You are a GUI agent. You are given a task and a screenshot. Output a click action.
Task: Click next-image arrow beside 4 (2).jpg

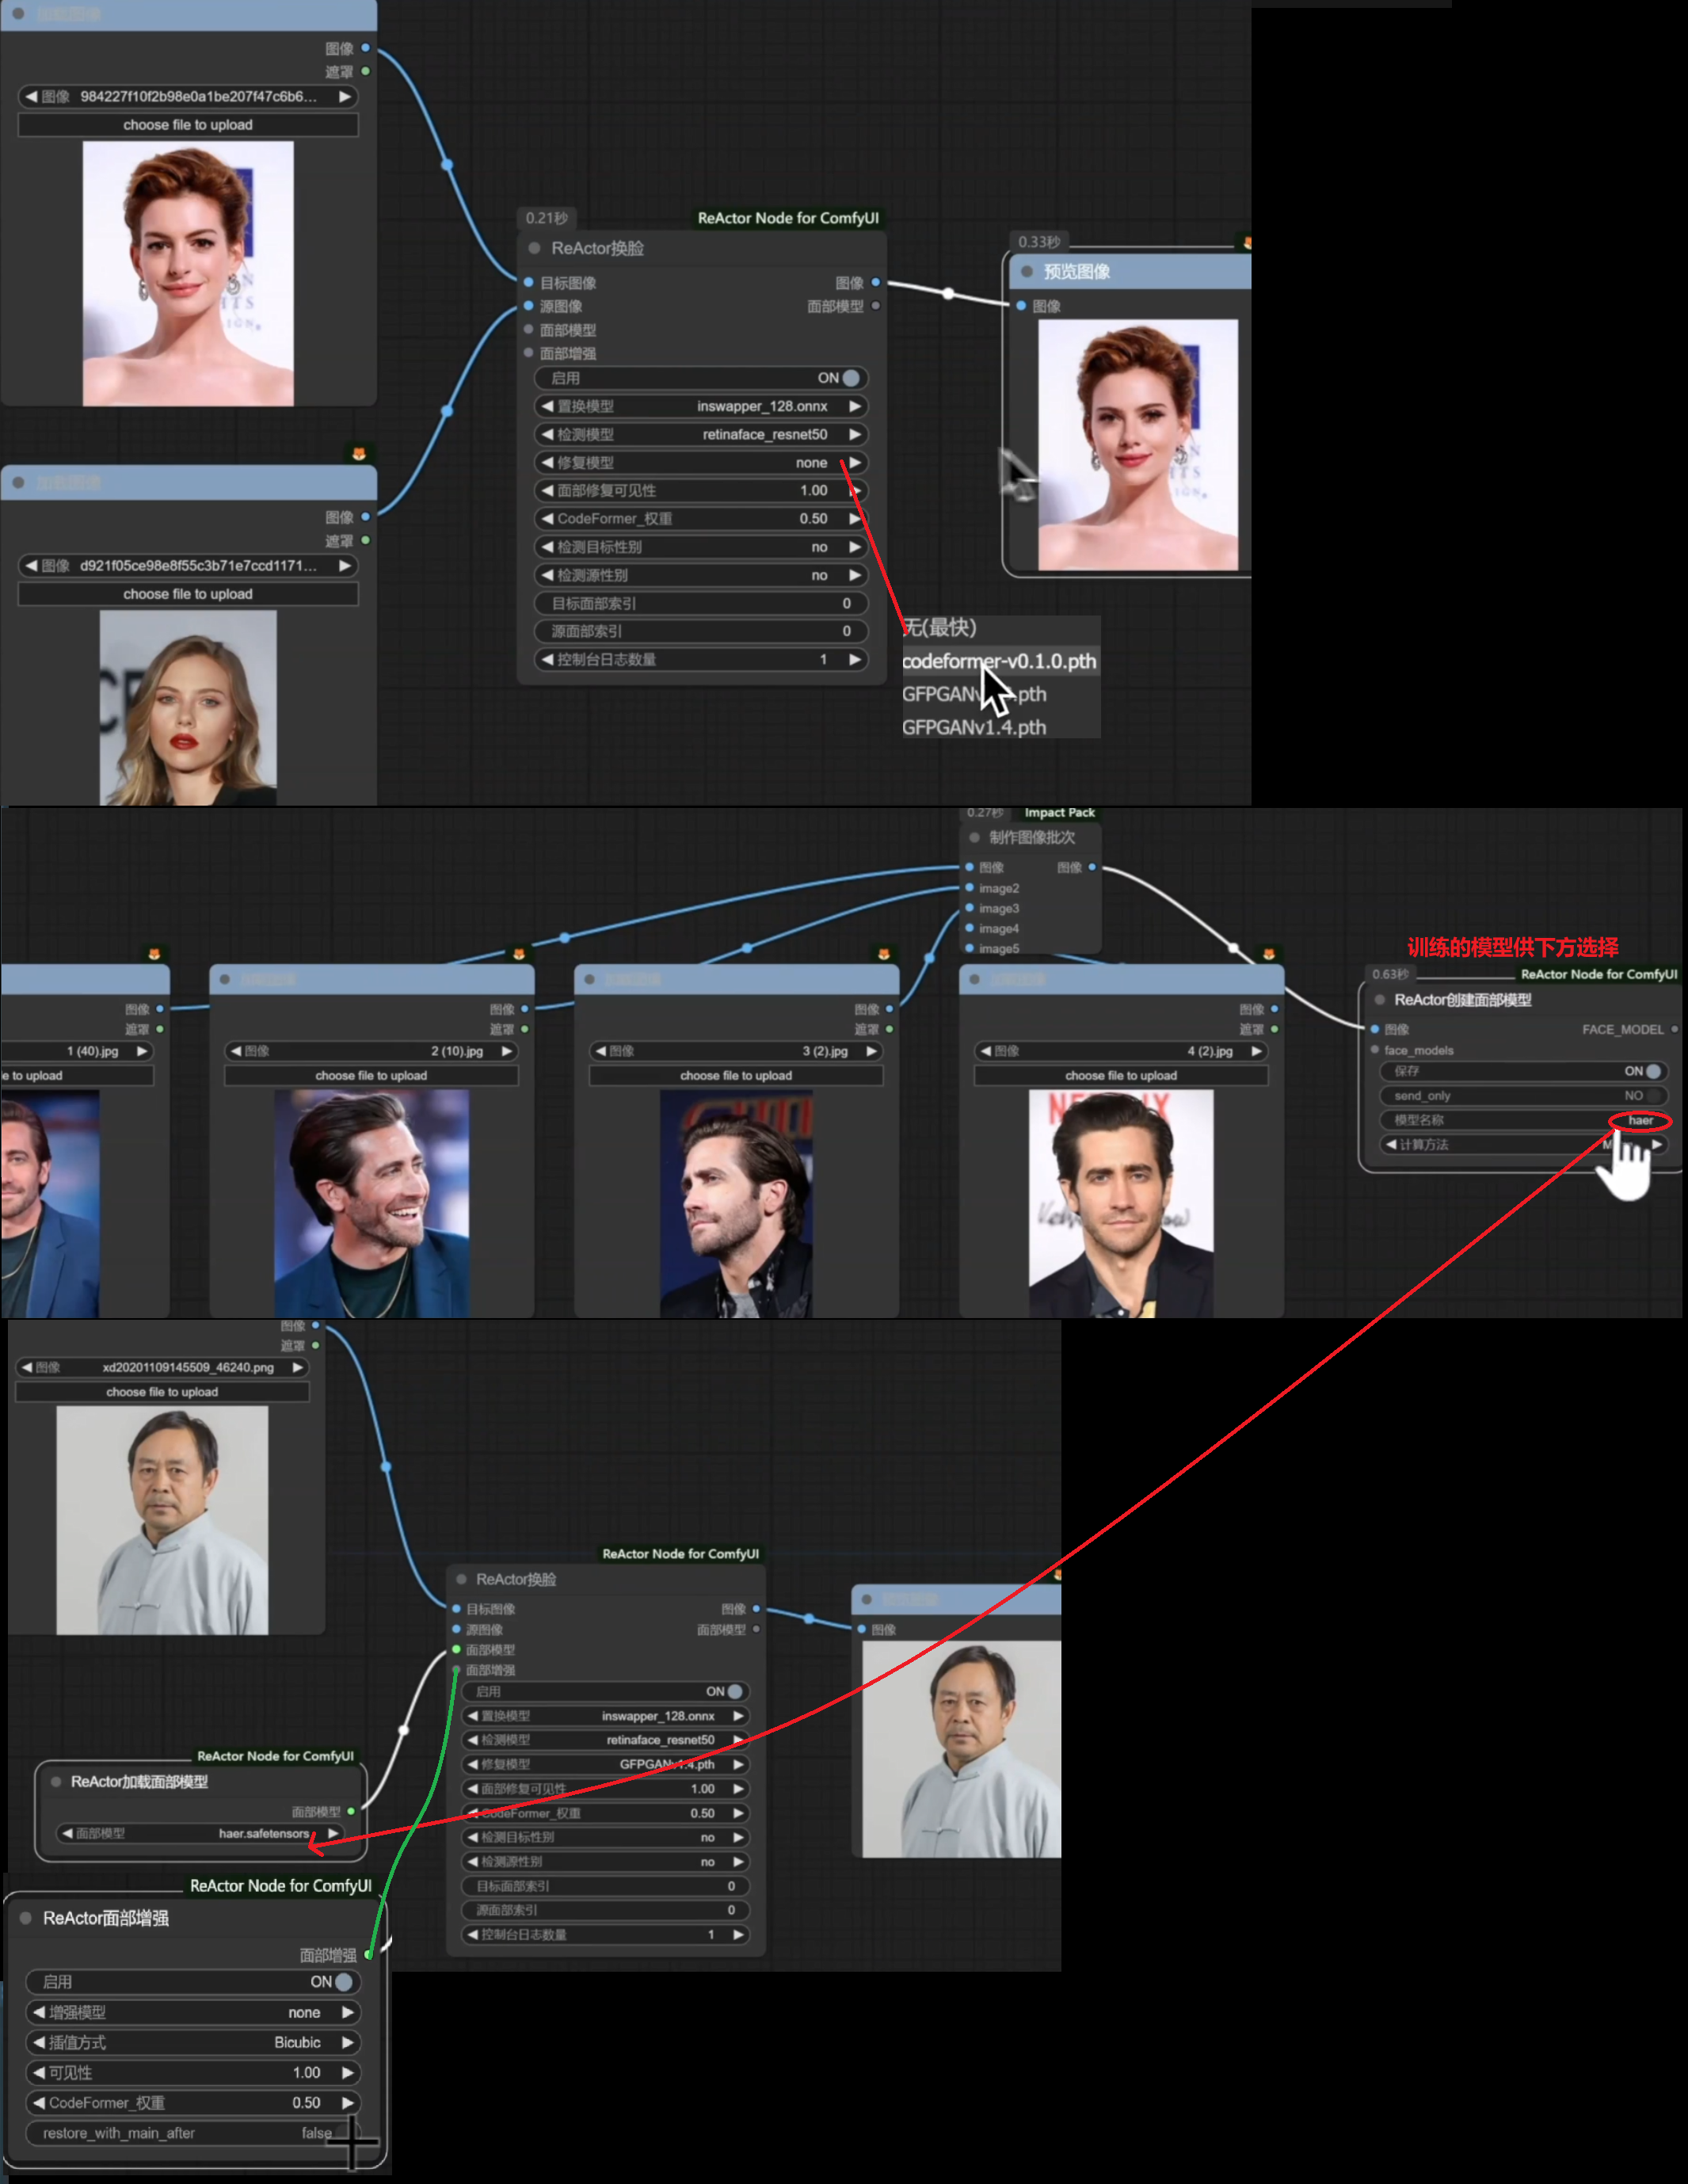click(1256, 1051)
